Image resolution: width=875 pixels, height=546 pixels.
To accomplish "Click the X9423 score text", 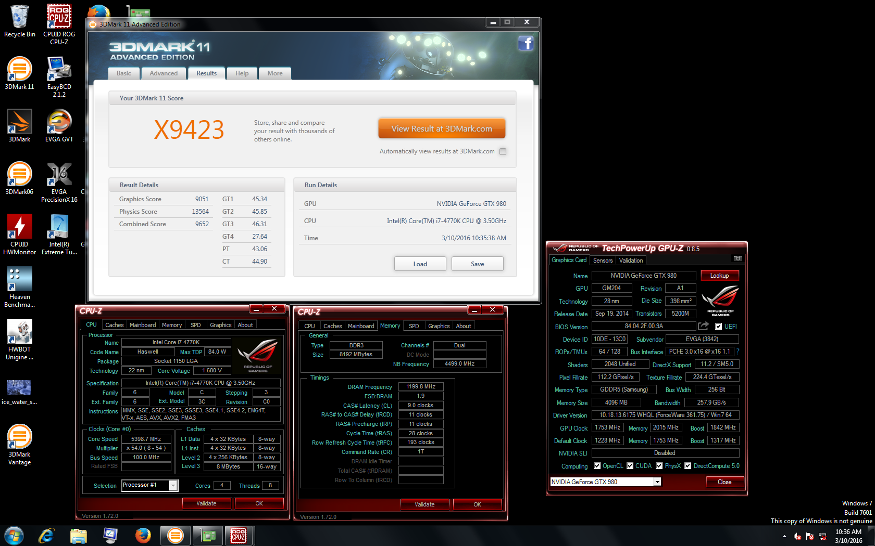I will pyautogui.click(x=189, y=130).
